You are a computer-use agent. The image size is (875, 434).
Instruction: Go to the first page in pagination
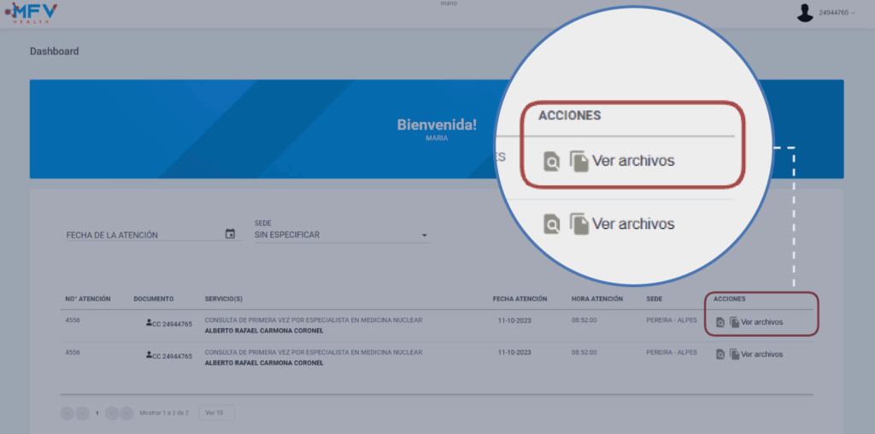pos(67,413)
